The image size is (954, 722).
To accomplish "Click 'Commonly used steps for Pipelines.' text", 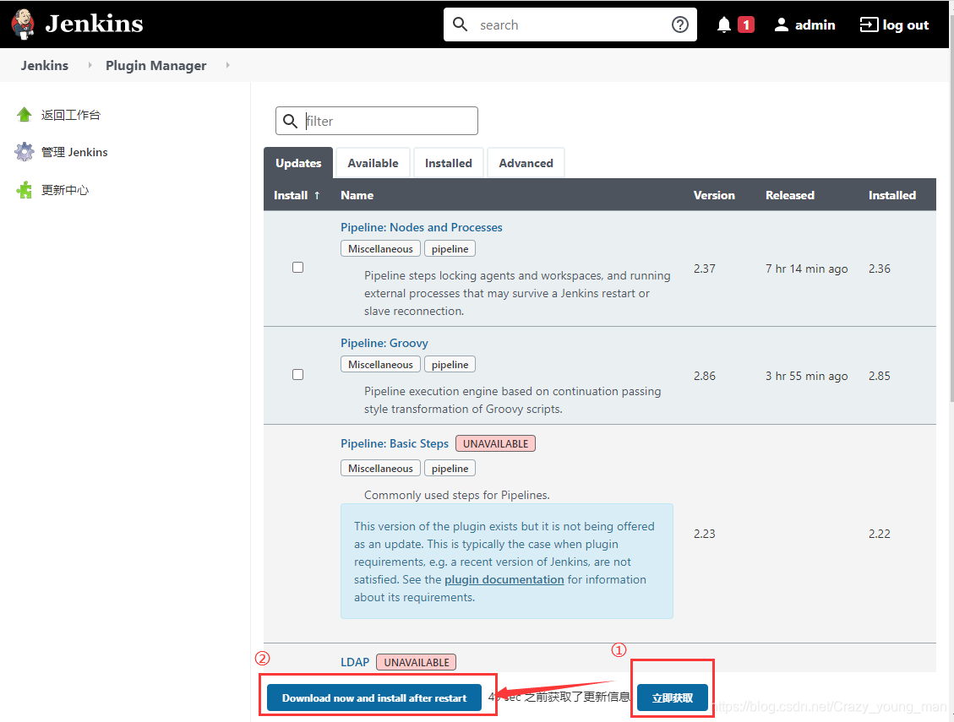I will [x=457, y=495].
